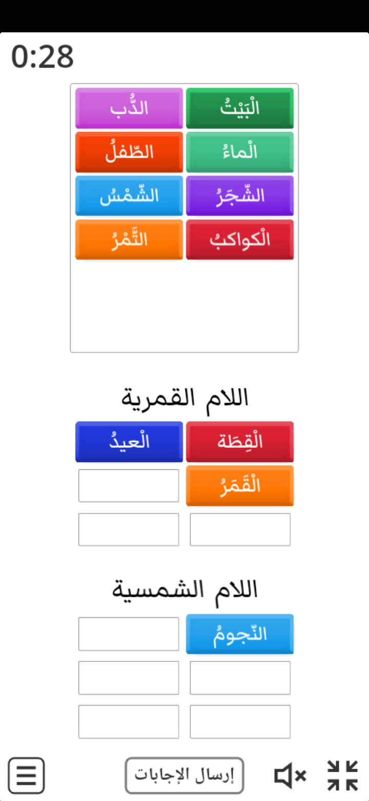This screenshot has width=369, height=801.
Task: Exit fullscreen using the collapse arrows icon
Action: coord(342,775)
